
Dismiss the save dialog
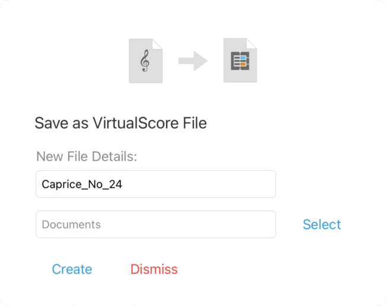(x=154, y=269)
